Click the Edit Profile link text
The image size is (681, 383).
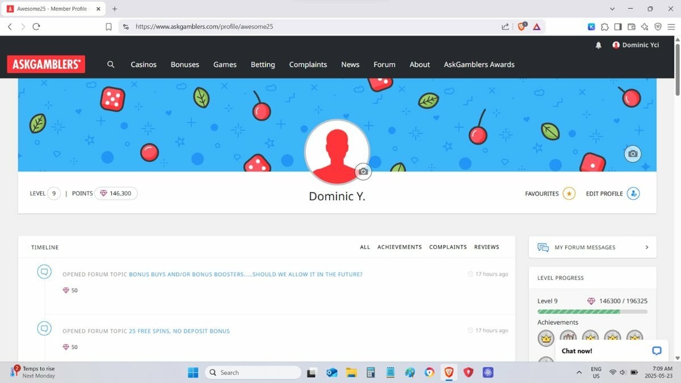tap(604, 193)
